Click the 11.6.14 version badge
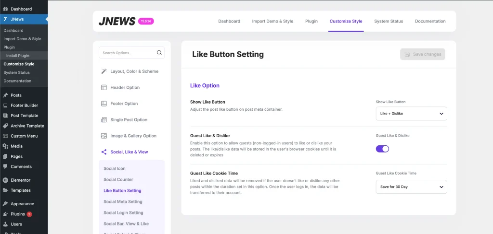Viewport: 493px width, 234px height. click(x=146, y=21)
